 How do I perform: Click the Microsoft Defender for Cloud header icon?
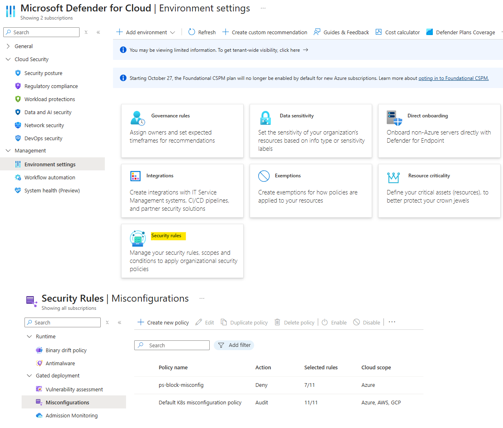[x=11, y=11]
